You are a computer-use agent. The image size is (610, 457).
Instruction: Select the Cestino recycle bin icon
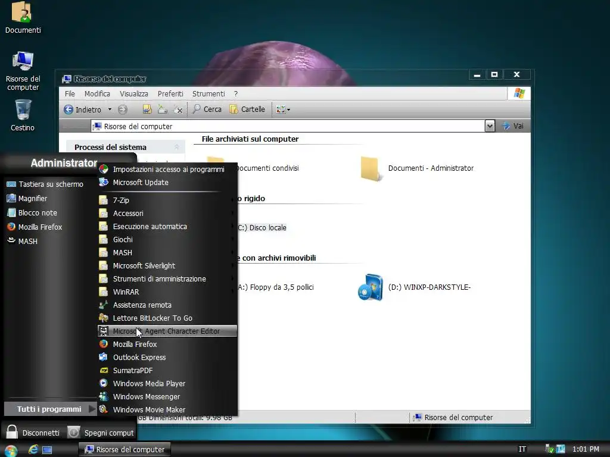23,115
